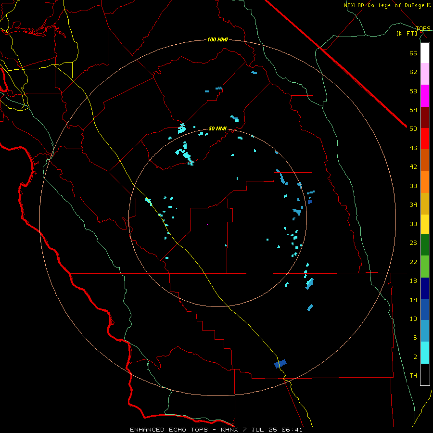Click the gold swatch near 34
The image size is (433, 433).
(425, 204)
